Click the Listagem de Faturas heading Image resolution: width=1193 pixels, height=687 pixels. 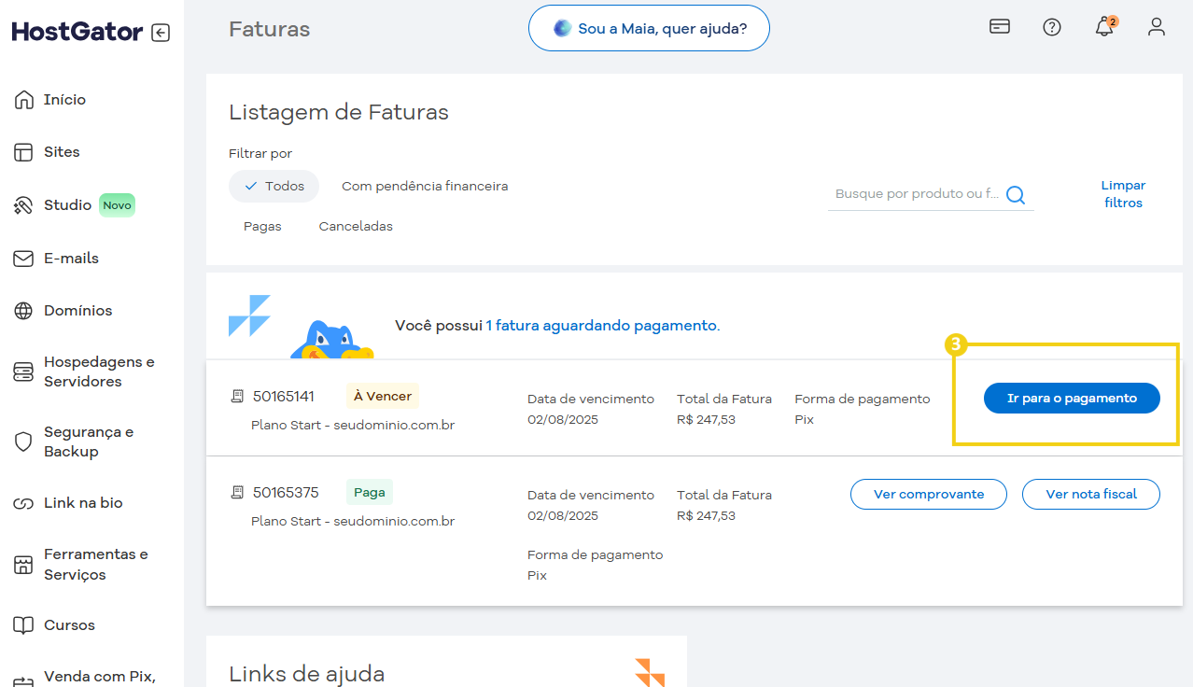tap(339, 113)
